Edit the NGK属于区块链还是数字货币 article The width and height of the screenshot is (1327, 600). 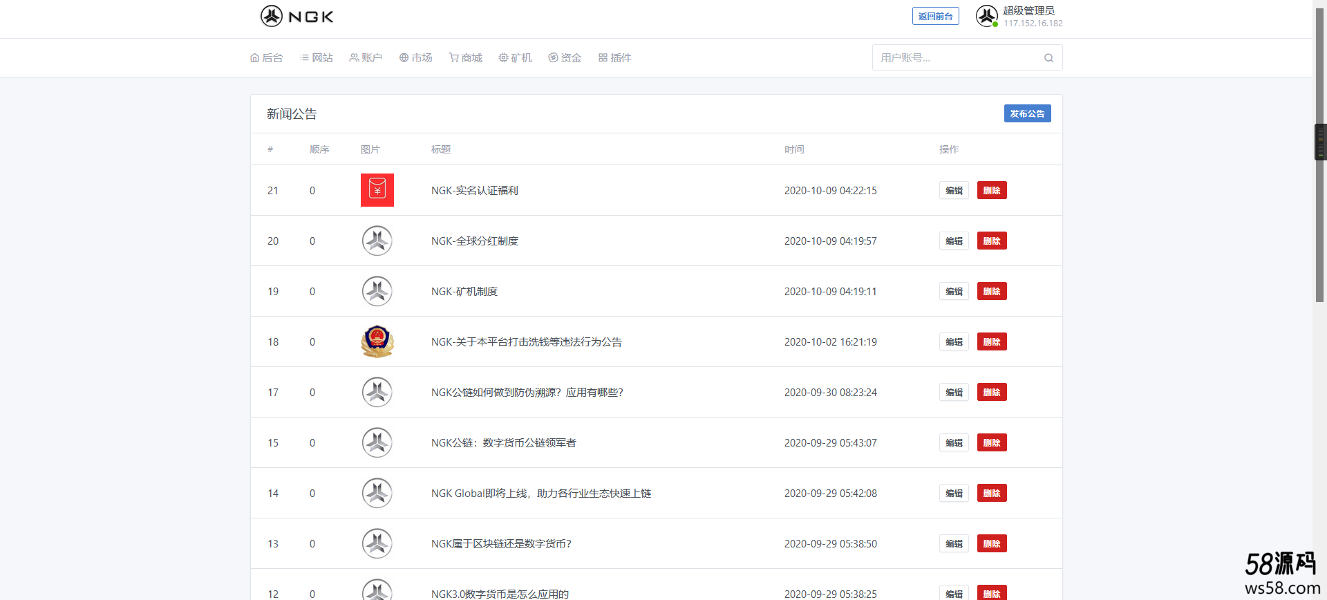954,543
